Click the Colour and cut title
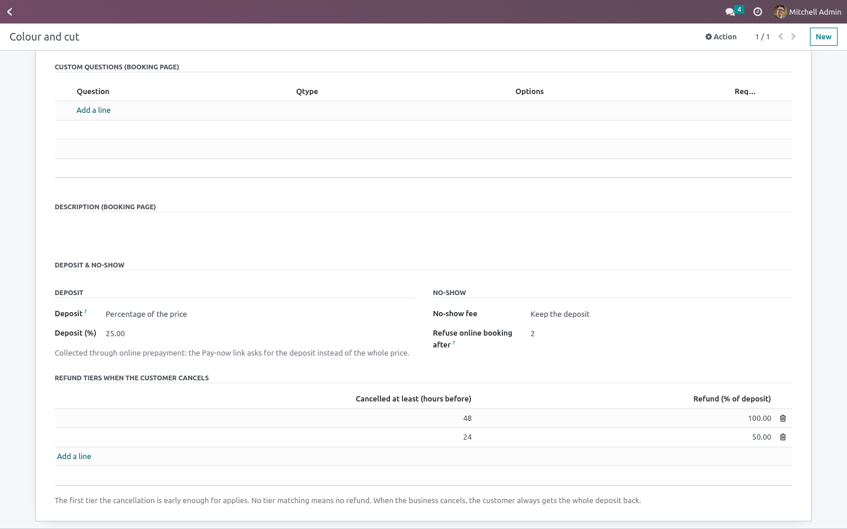This screenshot has height=529, width=847. [x=44, y=36]
